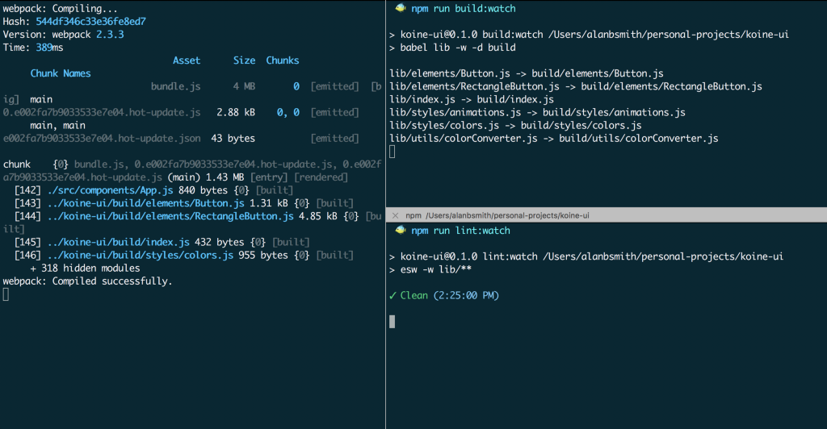Click the '[entry]' tag in chunk line
Viewport: 827px width, 429px height.
coord(269,177)
